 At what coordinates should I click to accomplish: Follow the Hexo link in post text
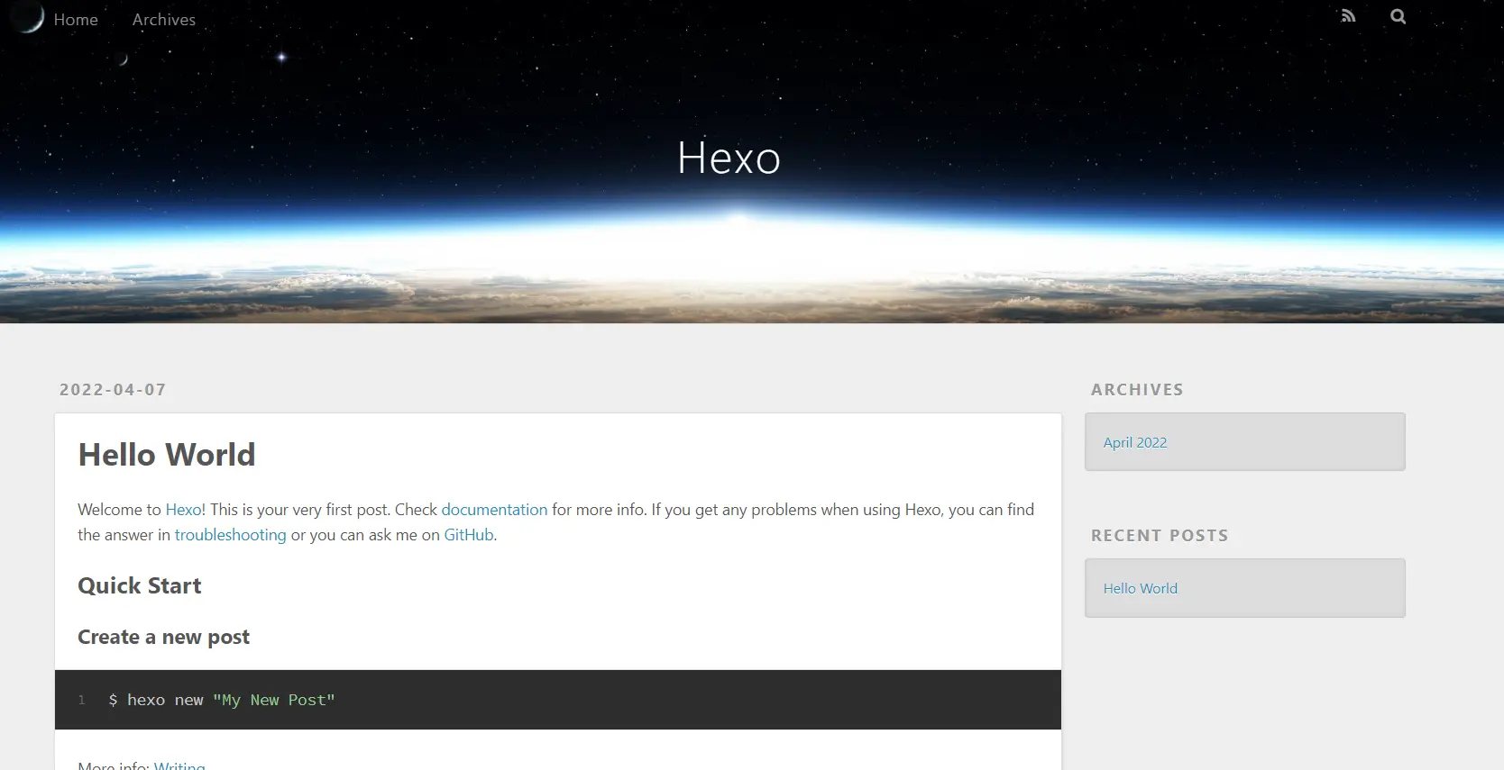click(x=184, y=510)
